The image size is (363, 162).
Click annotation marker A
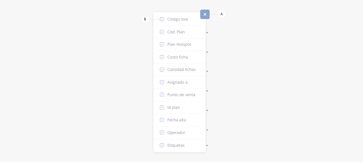coord(221,14)
